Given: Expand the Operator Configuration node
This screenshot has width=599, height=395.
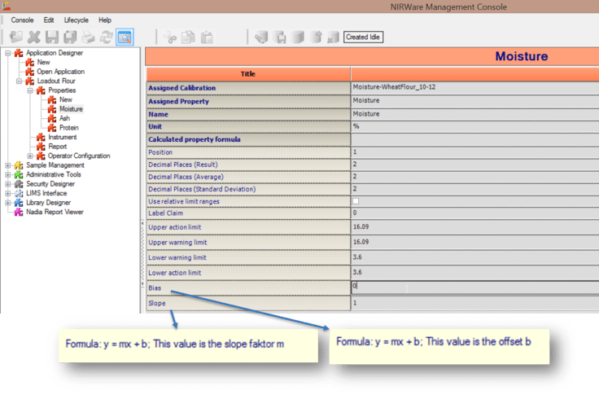Looking at the screenshot, I should point(30,156).
